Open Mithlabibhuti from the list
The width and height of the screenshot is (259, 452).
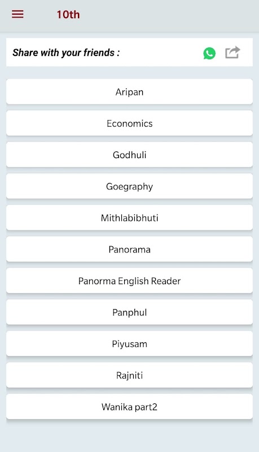(130, 218)
